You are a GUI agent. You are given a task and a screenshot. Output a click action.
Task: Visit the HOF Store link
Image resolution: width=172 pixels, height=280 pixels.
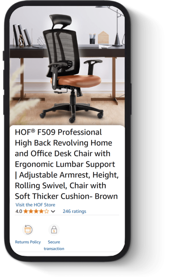35,205
